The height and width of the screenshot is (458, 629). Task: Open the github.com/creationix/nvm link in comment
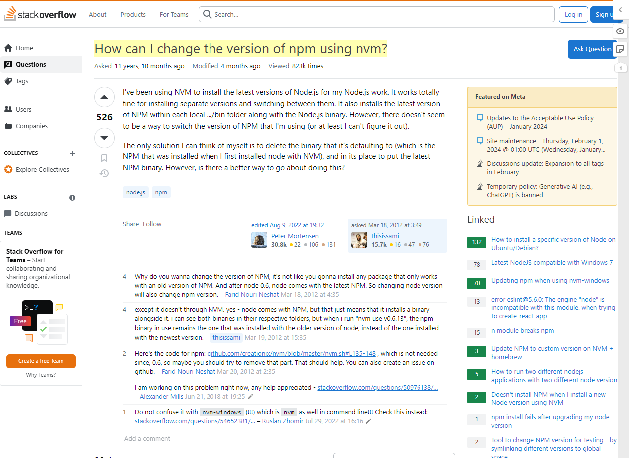tap(291, 353)
